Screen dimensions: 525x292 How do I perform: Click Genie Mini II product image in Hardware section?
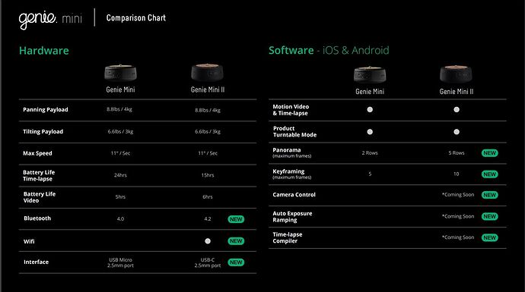click(207, 72)
